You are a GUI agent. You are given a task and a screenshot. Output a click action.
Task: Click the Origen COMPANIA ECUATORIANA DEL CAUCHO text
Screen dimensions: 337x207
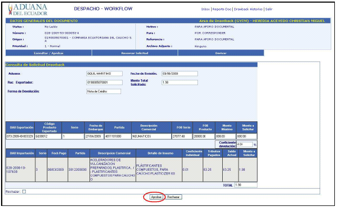88,39
